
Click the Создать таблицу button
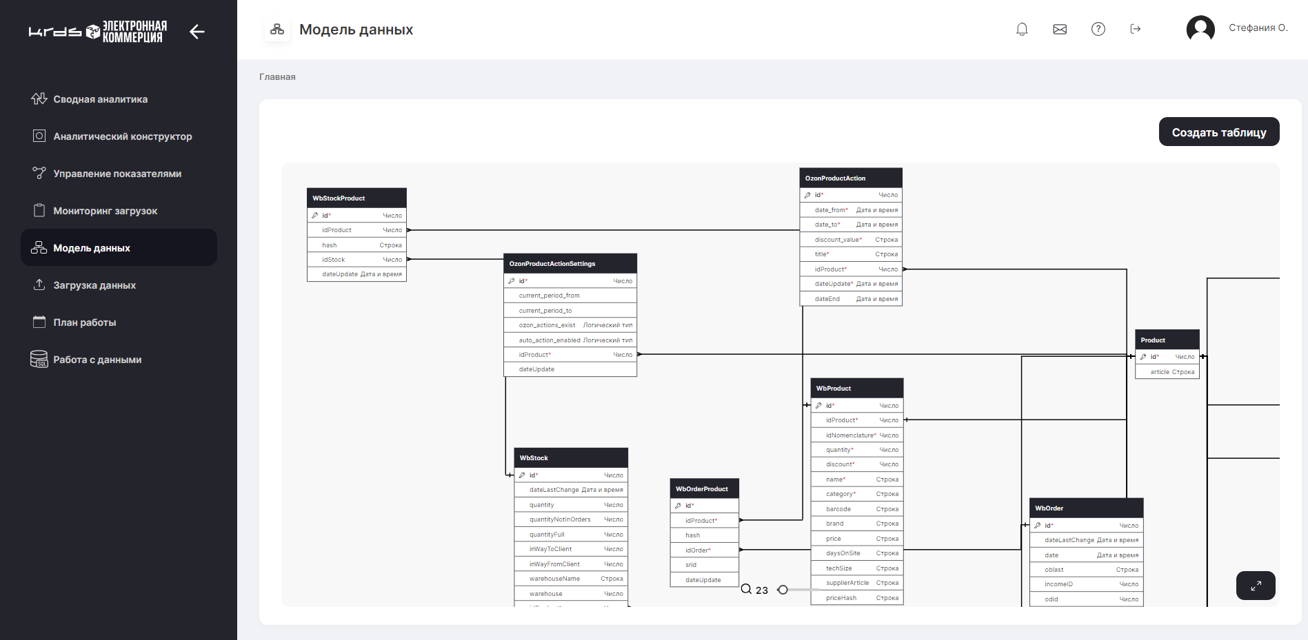(x=1219, y=132)
